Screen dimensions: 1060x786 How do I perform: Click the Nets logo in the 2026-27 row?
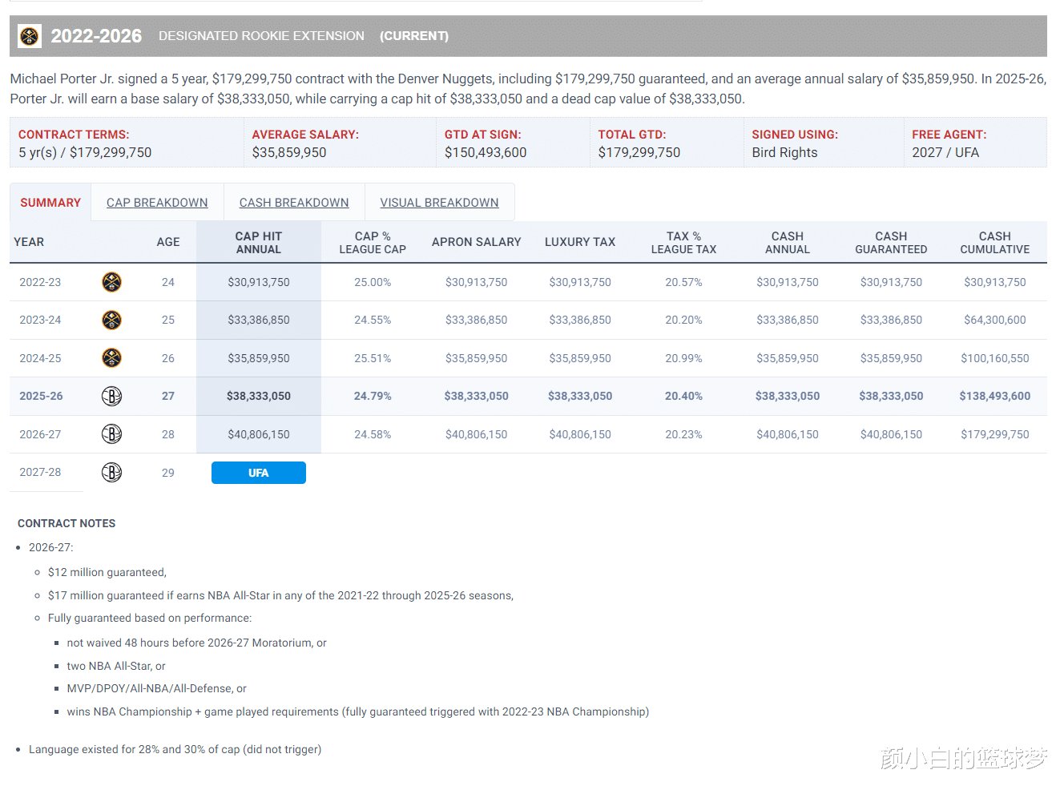111,434
